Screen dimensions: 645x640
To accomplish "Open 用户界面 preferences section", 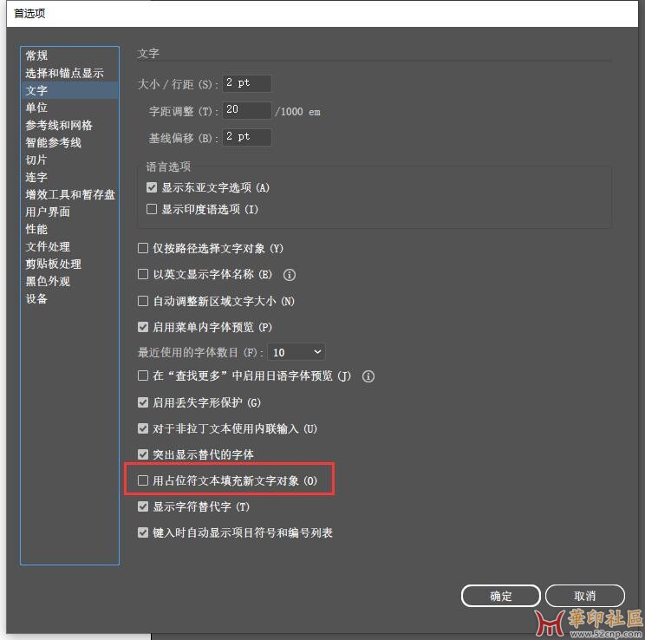I will tap(48, 212).
